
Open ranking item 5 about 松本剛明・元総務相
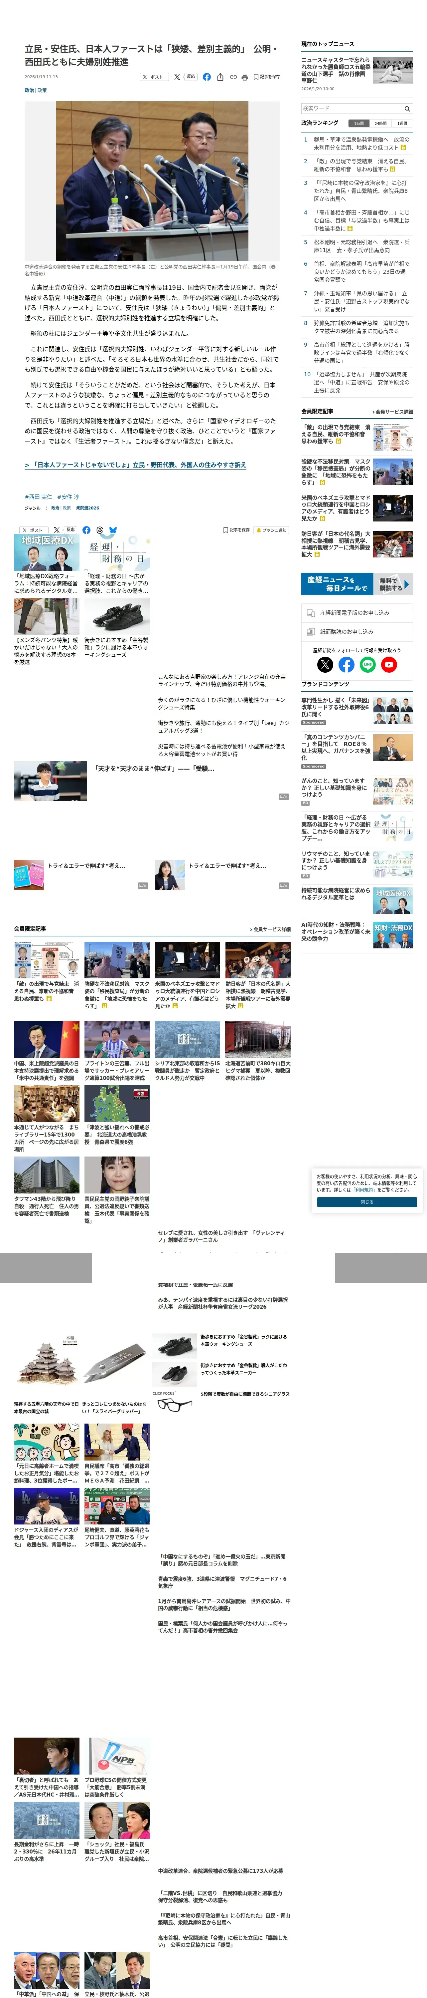[356, 246]
